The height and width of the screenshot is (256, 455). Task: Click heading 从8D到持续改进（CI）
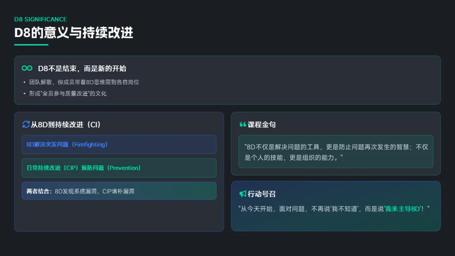(66, 125)
